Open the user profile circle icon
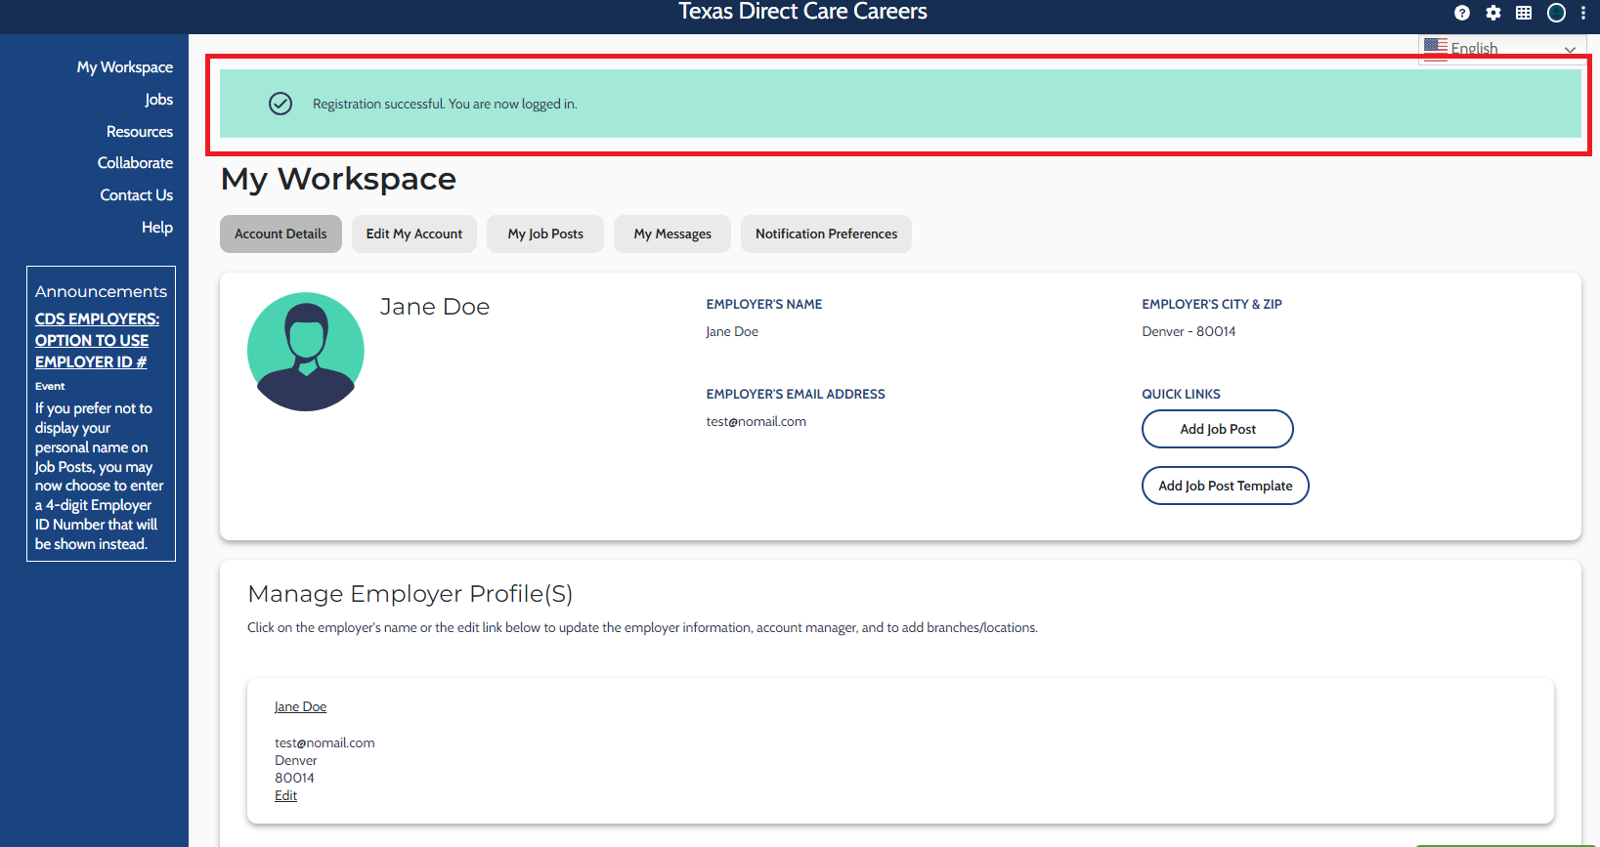Screen dimensions: 1600x847 1556,13
